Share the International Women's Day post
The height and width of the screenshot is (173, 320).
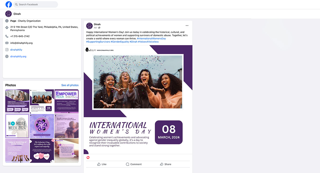[x=165, y=164]
